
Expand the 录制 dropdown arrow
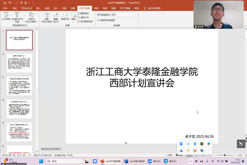tap(73, 22)
